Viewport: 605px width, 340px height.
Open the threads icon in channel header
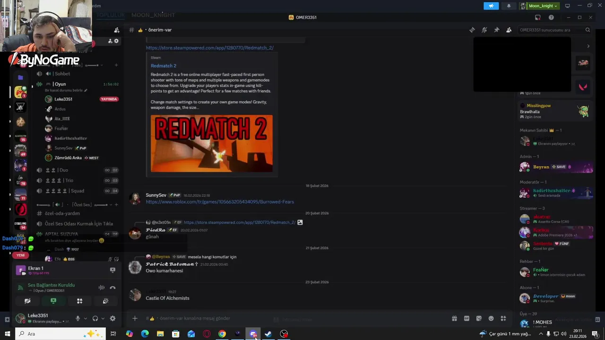click(x=472, y=30)
